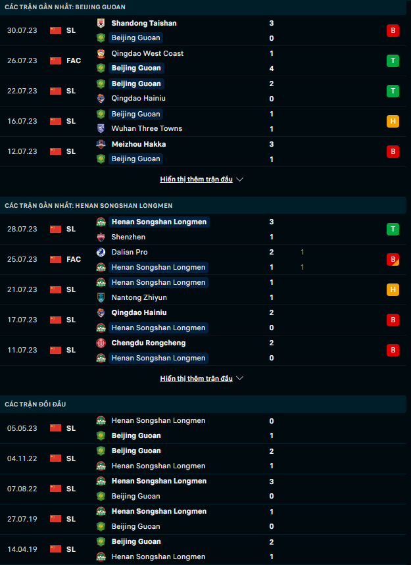Expand more Henan Songshan Longmen matches chevron
Screen dimensions: 411x565
(x=240, y=379)
